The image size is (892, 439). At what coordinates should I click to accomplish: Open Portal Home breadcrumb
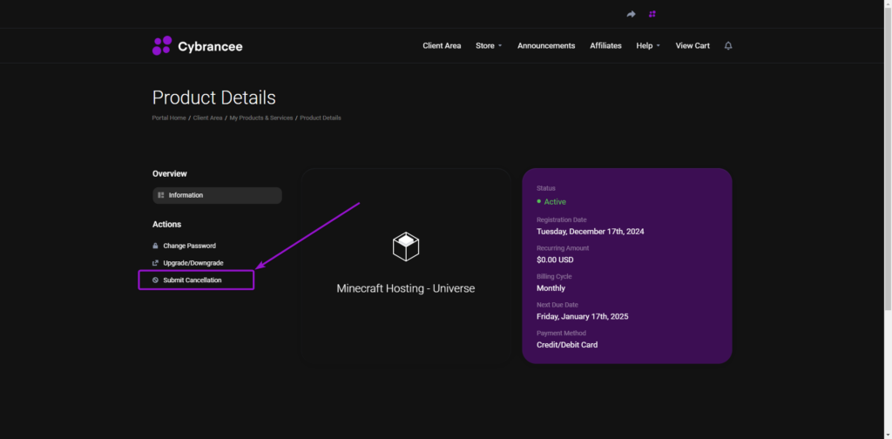coord(169,118)
